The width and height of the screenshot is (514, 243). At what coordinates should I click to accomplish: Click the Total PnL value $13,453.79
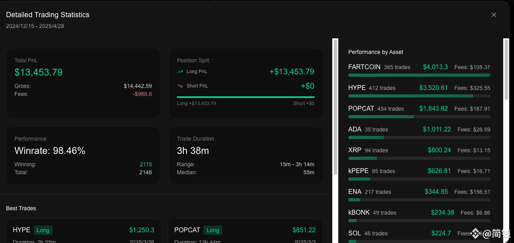point(39,72)
